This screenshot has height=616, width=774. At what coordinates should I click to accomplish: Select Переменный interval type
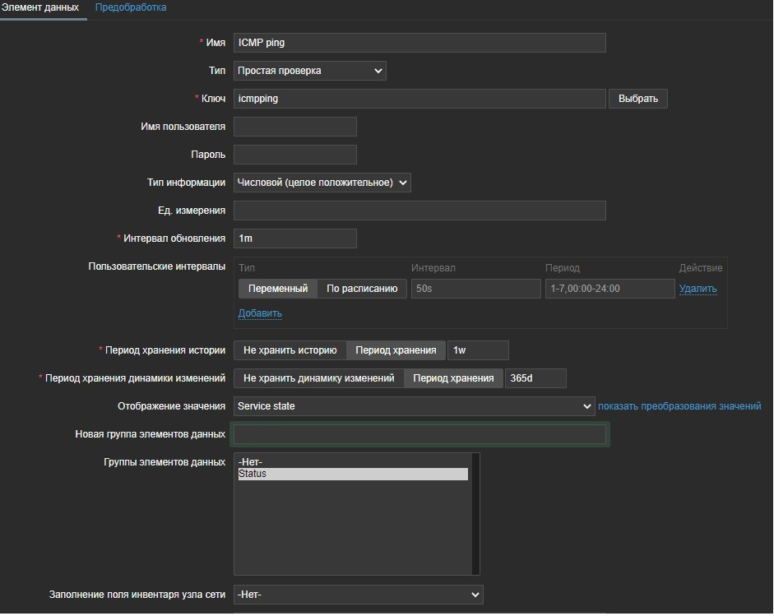(278, 289)
